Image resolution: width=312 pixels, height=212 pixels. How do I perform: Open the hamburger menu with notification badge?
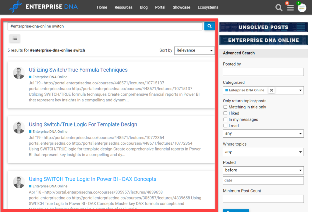pyautogui.click(x=290, y=7)
